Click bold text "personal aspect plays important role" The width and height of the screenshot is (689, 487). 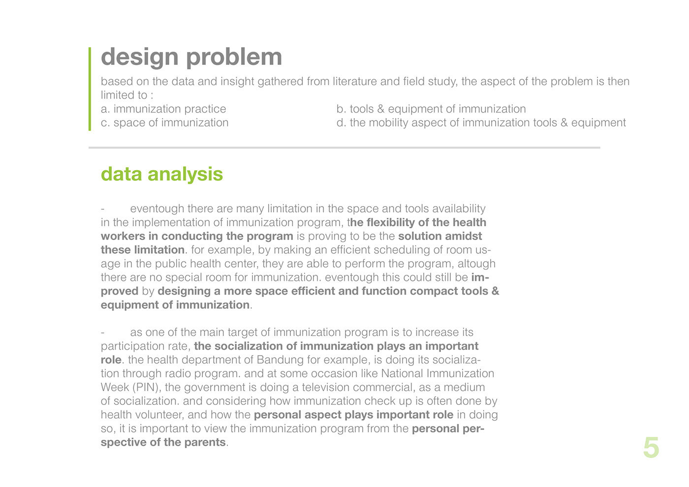353,415
